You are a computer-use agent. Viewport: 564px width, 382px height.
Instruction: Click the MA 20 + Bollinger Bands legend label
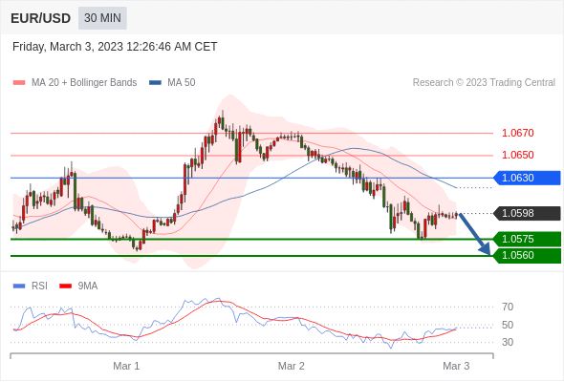point(84,83)
